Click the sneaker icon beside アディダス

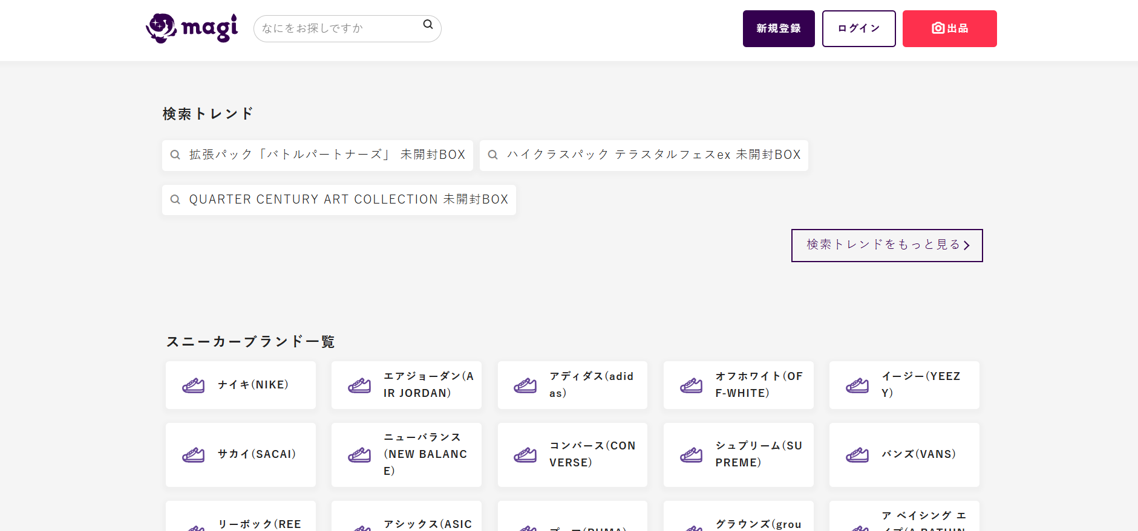525,385
